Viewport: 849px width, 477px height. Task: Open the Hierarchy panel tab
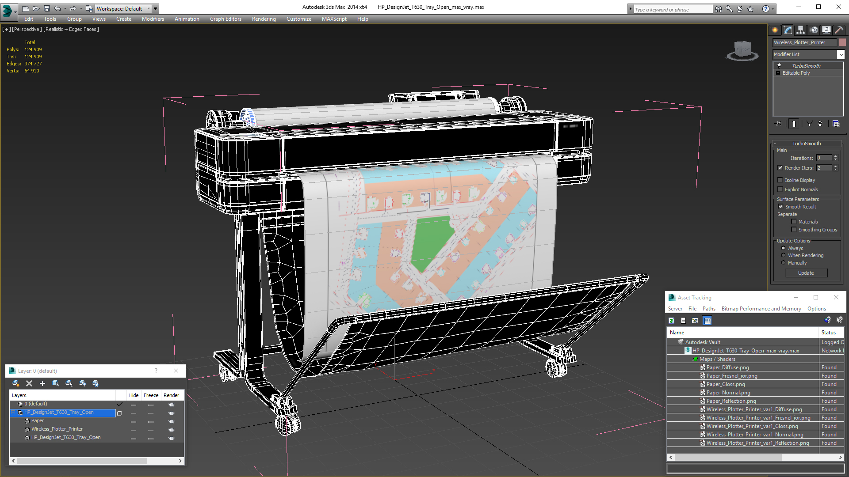(801, 30)
